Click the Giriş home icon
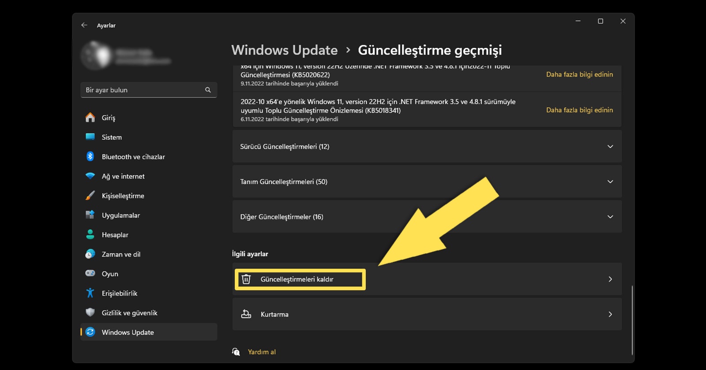Viewport: 706px width, 370px height. click(90, 118)
